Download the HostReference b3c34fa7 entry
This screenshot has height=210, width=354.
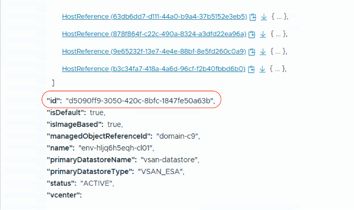coord(262,69)
